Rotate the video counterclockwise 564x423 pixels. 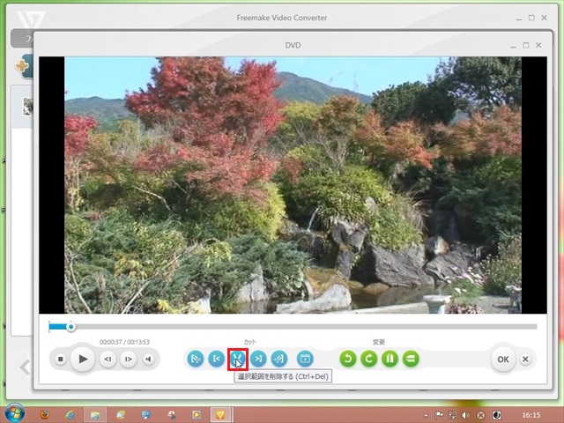[347, 359]
